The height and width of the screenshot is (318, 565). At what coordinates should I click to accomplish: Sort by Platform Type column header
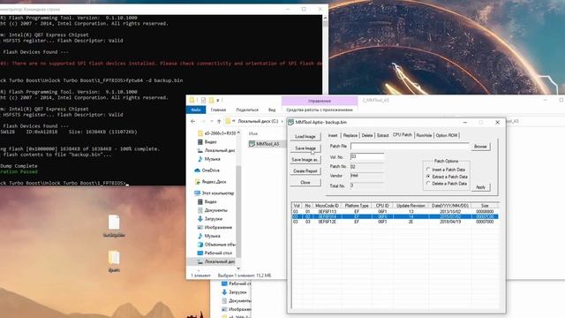tap(357, 206)
